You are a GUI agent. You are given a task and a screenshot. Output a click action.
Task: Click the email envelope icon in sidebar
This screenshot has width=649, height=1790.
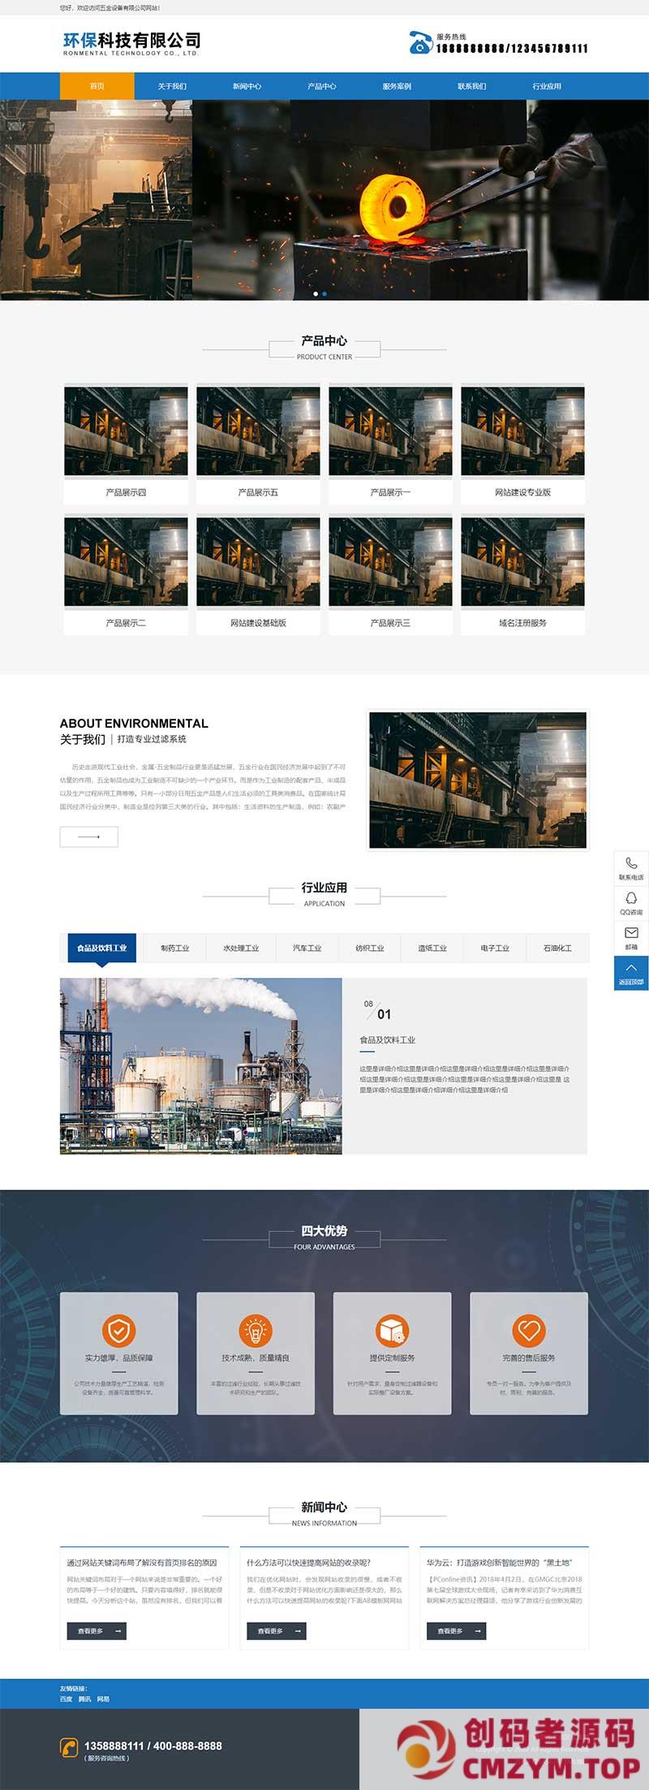tap(631, 933)
